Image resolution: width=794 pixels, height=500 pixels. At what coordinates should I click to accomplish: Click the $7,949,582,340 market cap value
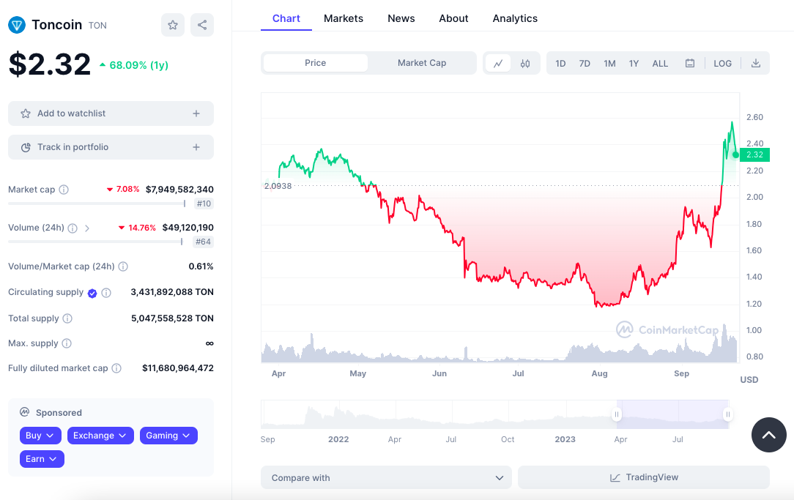coord(179,190)
